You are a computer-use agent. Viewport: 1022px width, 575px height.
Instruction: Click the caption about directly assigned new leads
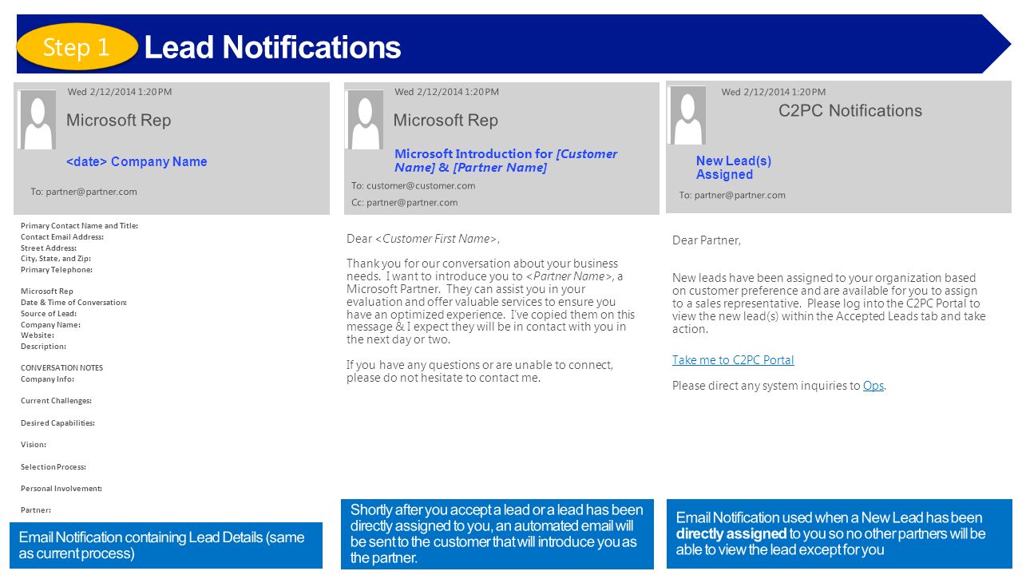[839, 534]
